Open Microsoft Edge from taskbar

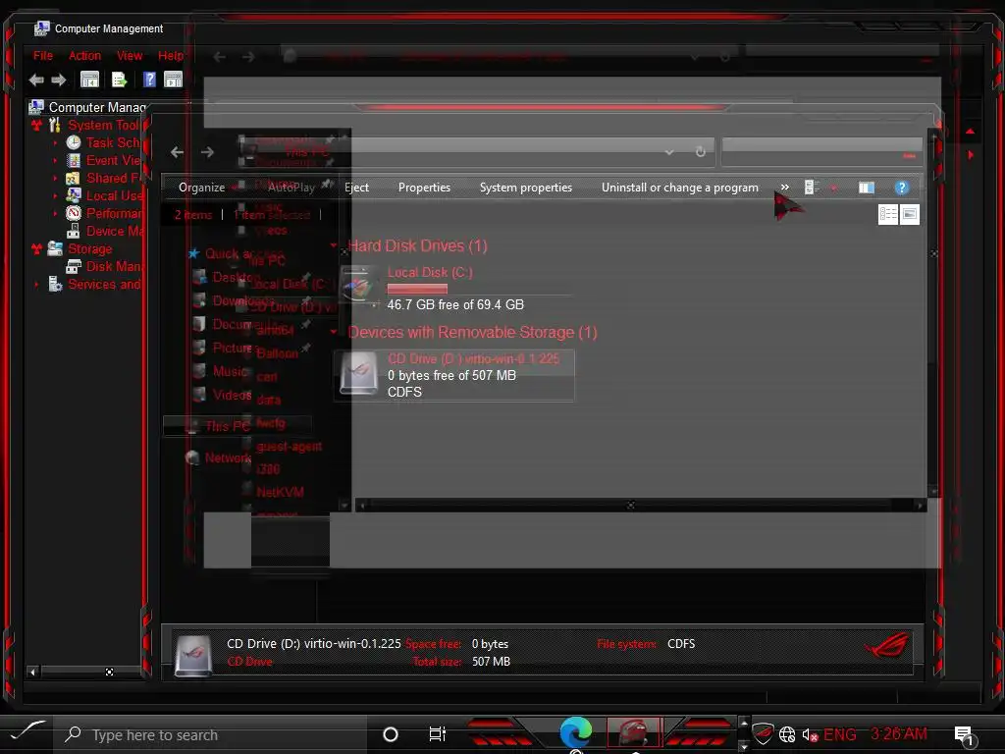pos(575,732)
